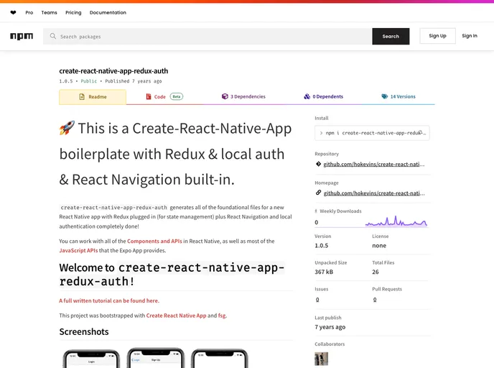Click the Versions tags icon
This screenshot has height=368, width=494.
pos(384,96)
